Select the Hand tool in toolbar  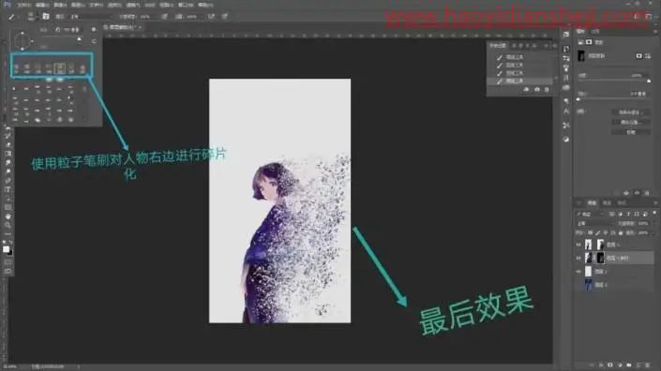(8, 216)
